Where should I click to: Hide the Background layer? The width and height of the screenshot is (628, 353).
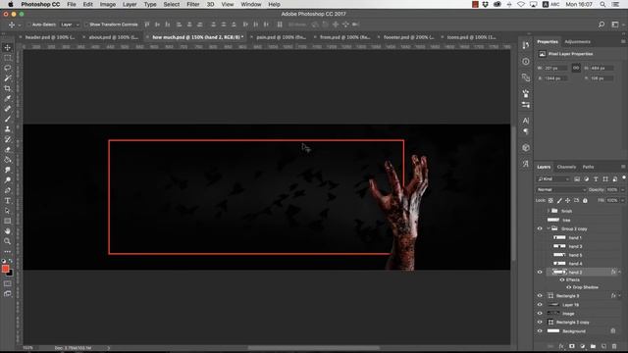coord(540,331)
